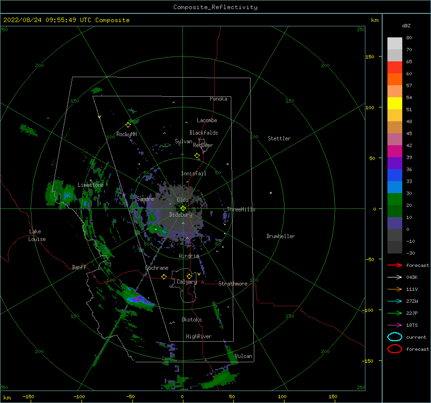Click the yellow diamond marker below Cochrane
The image size is (431, 403).
point(164,276)
